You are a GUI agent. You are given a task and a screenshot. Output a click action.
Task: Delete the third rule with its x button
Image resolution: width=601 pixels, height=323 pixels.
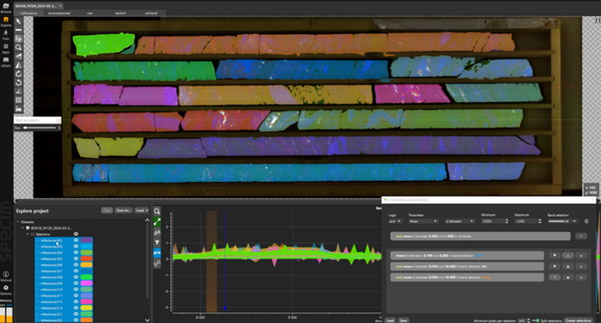coord(581,277)
